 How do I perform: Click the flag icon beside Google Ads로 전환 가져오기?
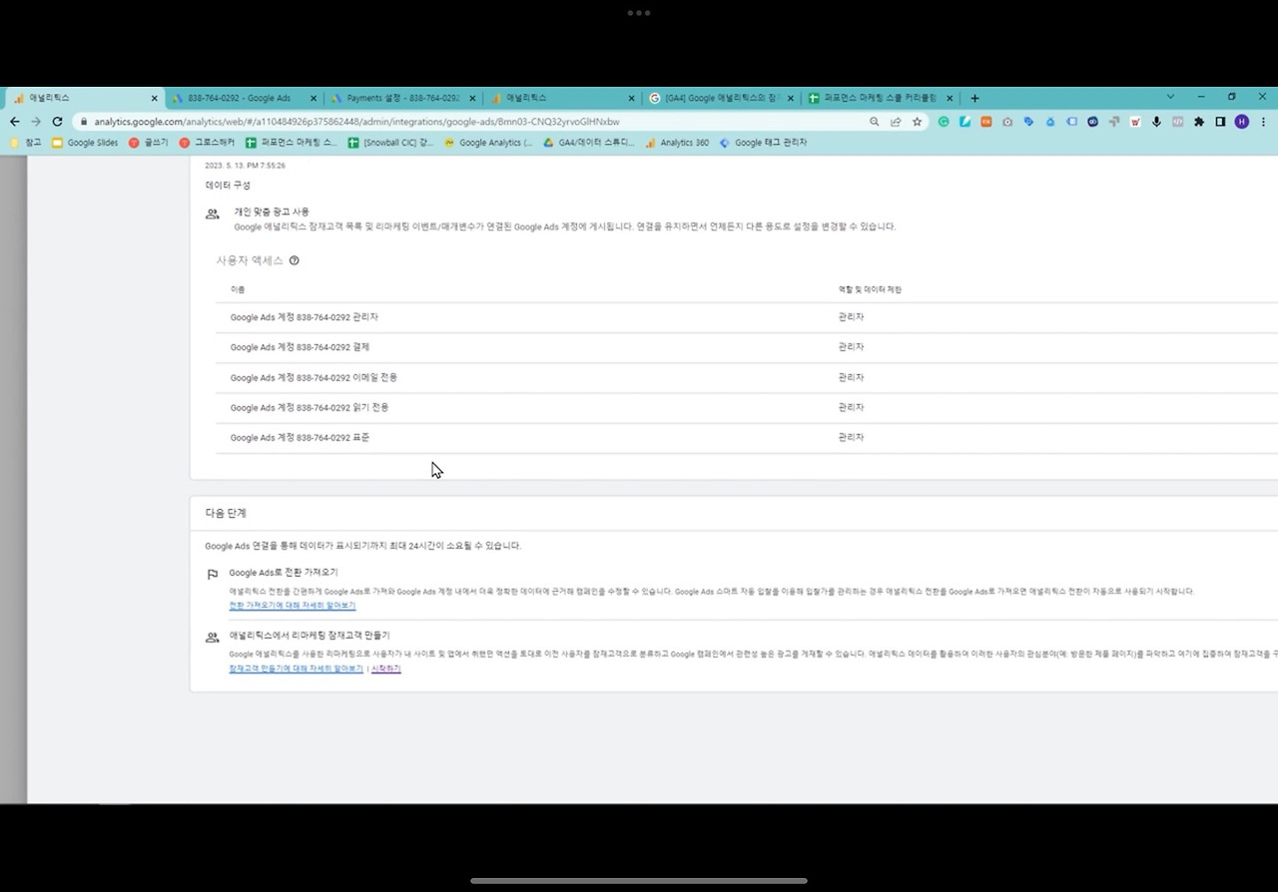click(212, 575)
